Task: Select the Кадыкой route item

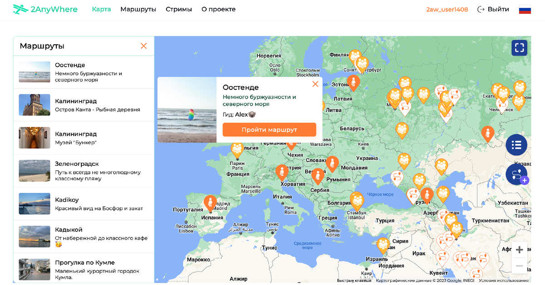Action: click(84, 237)
